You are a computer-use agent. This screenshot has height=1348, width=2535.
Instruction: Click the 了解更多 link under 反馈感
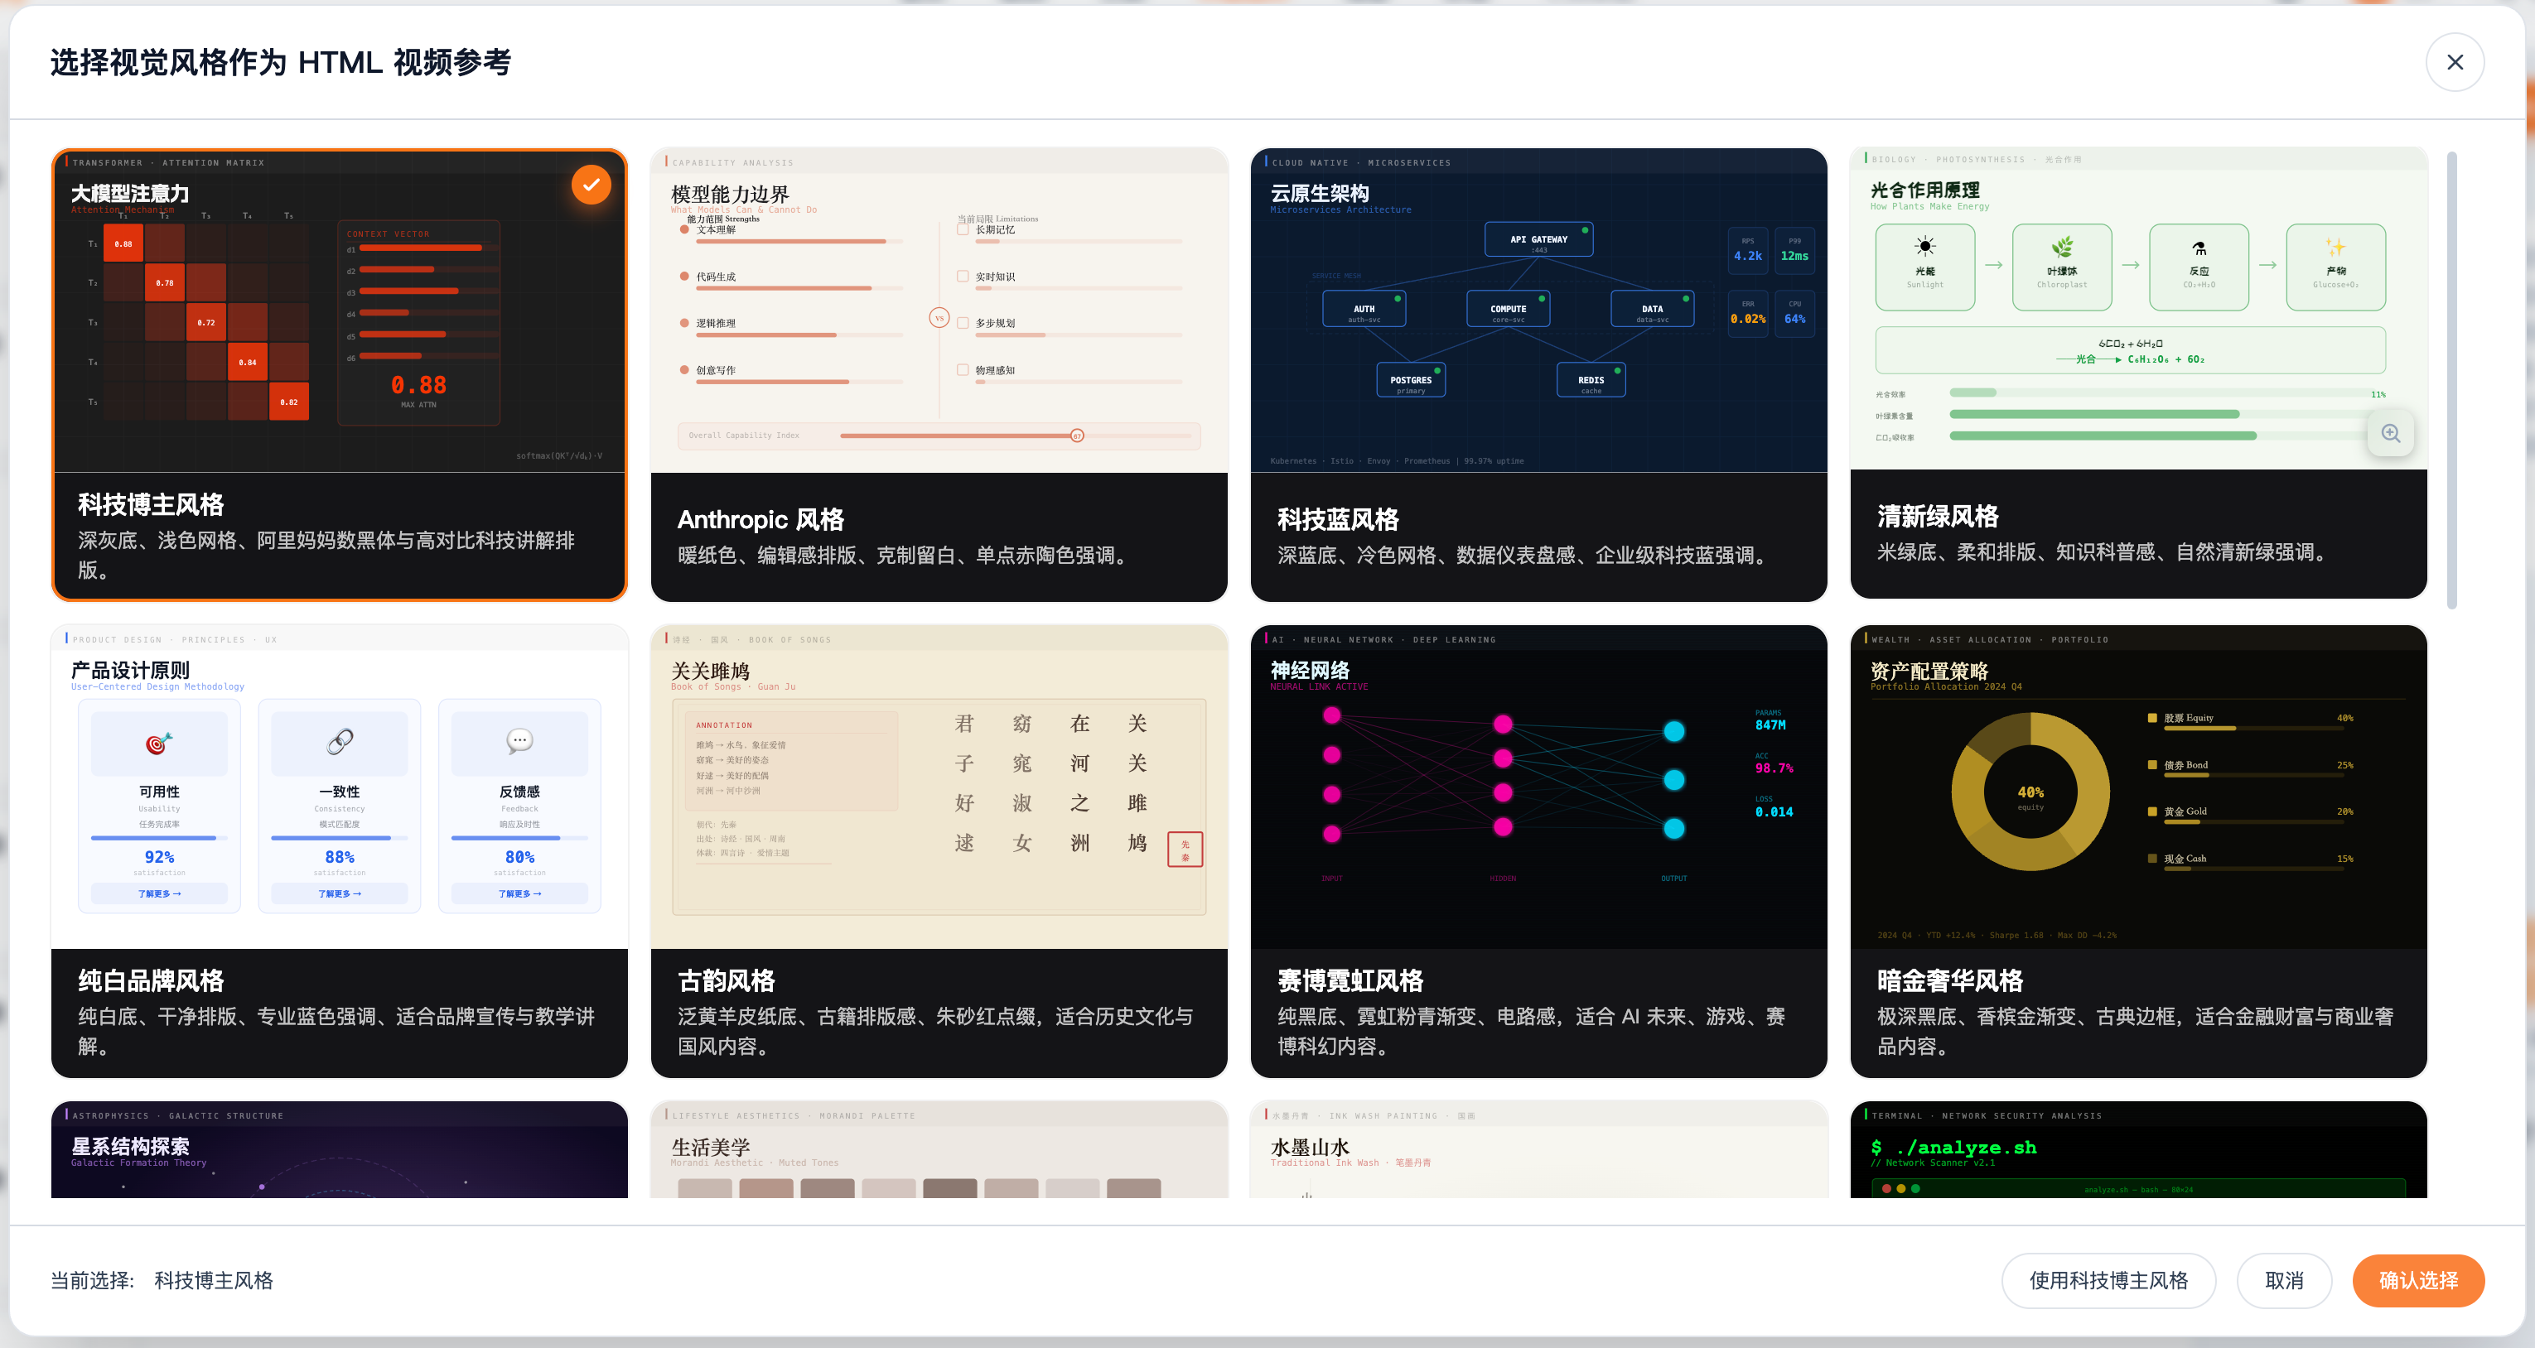pyautogui.click(x=519, y=893)
